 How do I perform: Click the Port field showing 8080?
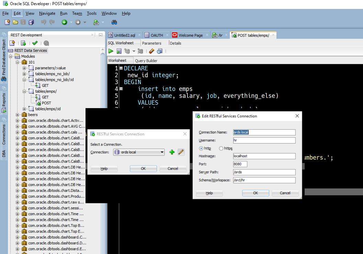(x=240, y=164)
